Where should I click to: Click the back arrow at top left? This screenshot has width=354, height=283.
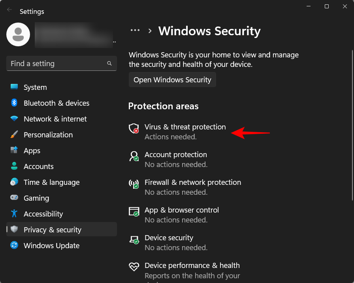pyautogui.click(x=9, y=9)
